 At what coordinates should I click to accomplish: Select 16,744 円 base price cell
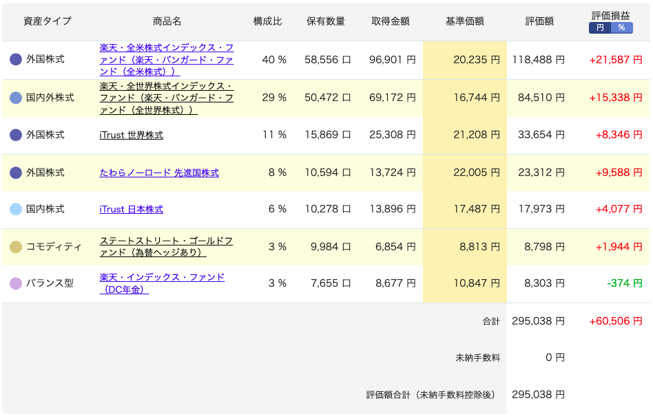tap(477, 98)
